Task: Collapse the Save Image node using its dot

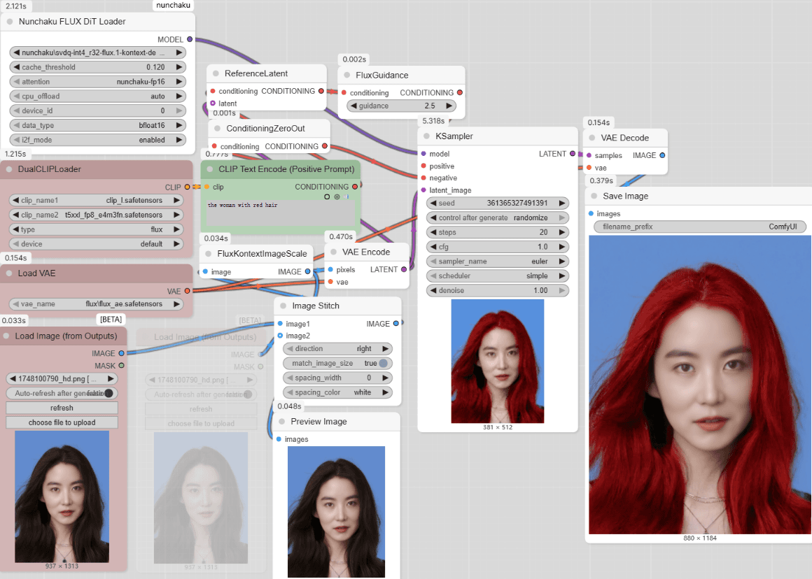Action: click(x=594, y=196)
